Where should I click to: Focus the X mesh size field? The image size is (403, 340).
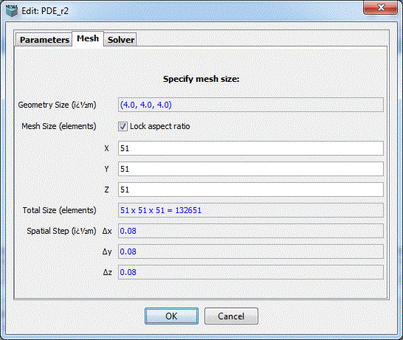[251, 148]
